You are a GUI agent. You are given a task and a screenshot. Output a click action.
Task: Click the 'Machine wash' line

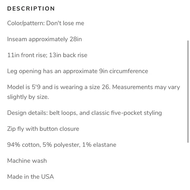pos(27,161)
